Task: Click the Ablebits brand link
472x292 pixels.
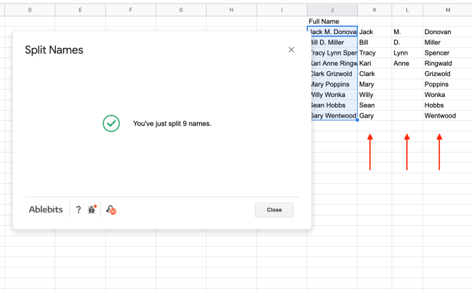Action: 47,210
